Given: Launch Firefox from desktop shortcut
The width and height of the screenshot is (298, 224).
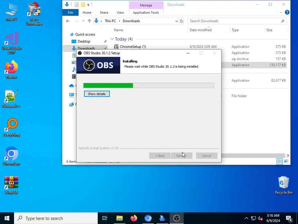Looking at the screenshot, I should coord(11,69).
